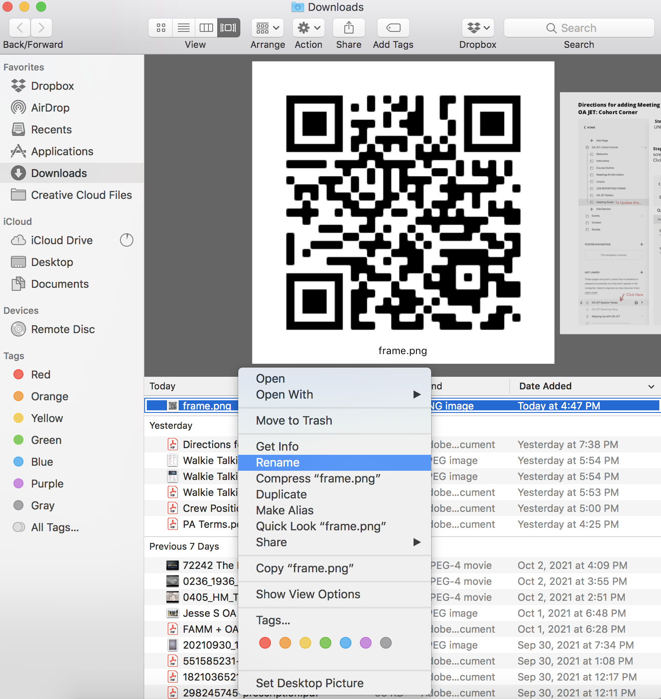Open the Dropbox toolbar dropdown

[x=478, y=28]
